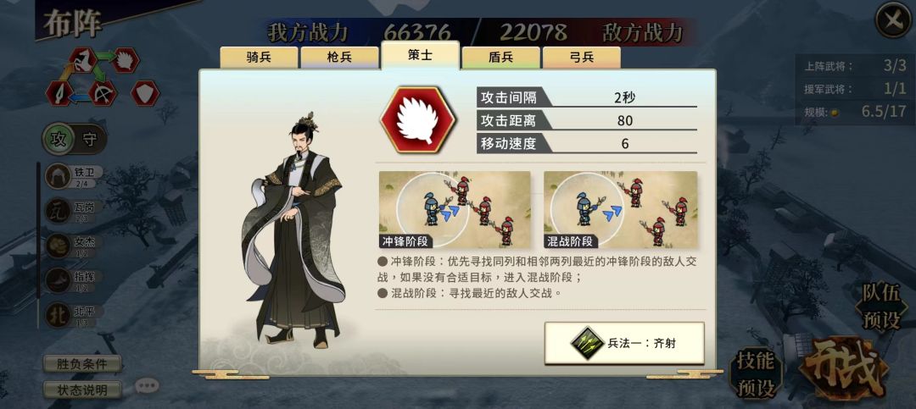
Task: Click the archer bow hexagon icon
Action: [103, 93]
